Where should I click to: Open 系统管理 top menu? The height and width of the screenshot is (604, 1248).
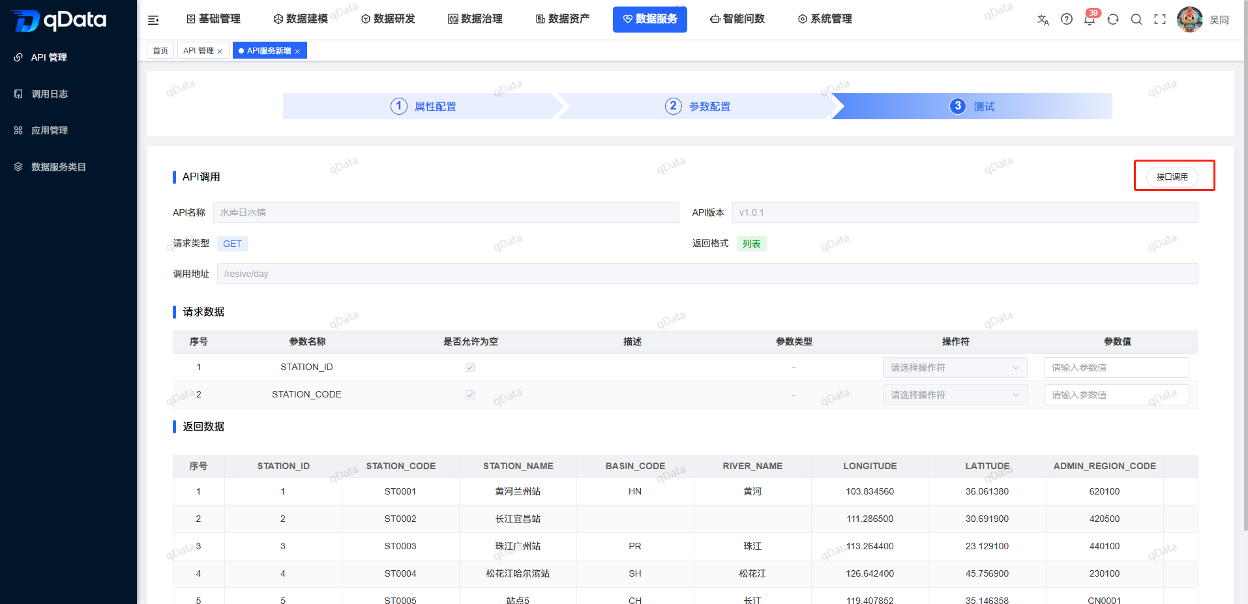coord(825,19)
